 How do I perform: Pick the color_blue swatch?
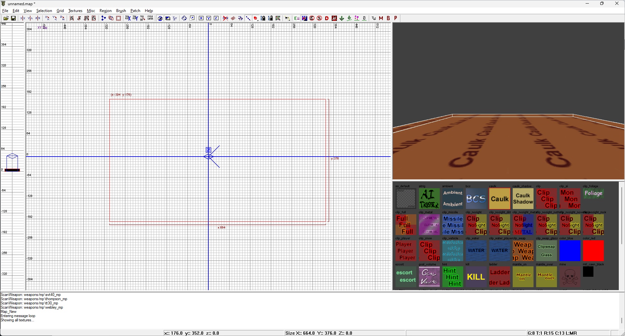tap(570, 251)
